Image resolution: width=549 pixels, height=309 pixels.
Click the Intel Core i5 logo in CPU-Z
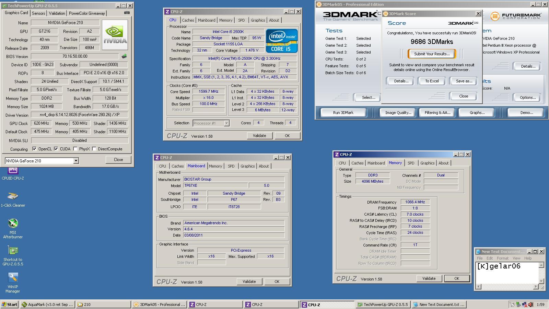coord(281,41)
